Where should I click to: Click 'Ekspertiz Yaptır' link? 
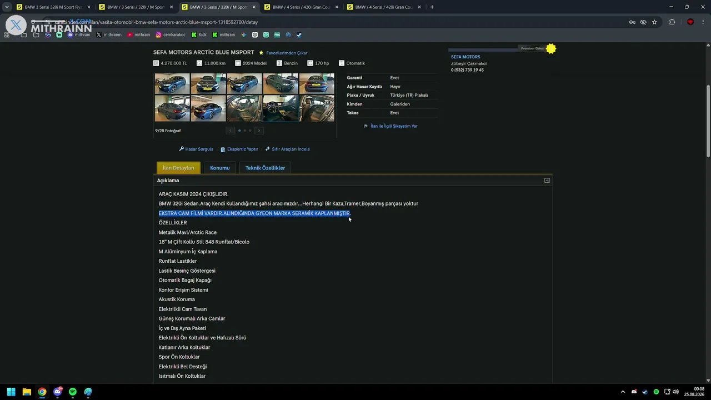[239, 149]
